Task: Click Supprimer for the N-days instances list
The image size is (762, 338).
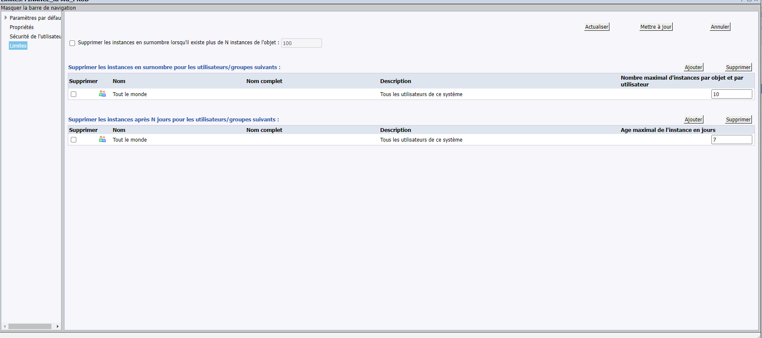Action: click(738, 119)
